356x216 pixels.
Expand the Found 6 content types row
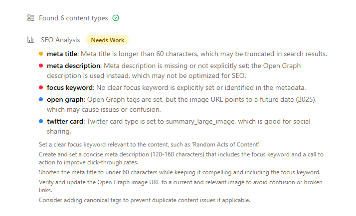(73, 18)
